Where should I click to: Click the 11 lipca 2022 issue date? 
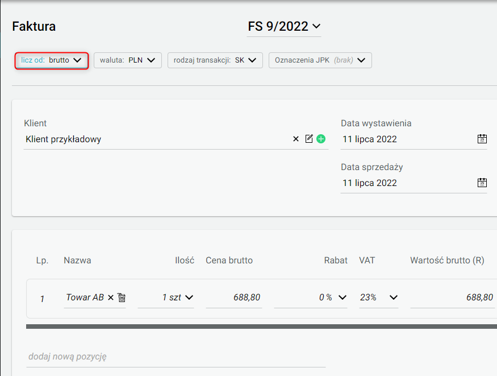[x=370, y=139]
